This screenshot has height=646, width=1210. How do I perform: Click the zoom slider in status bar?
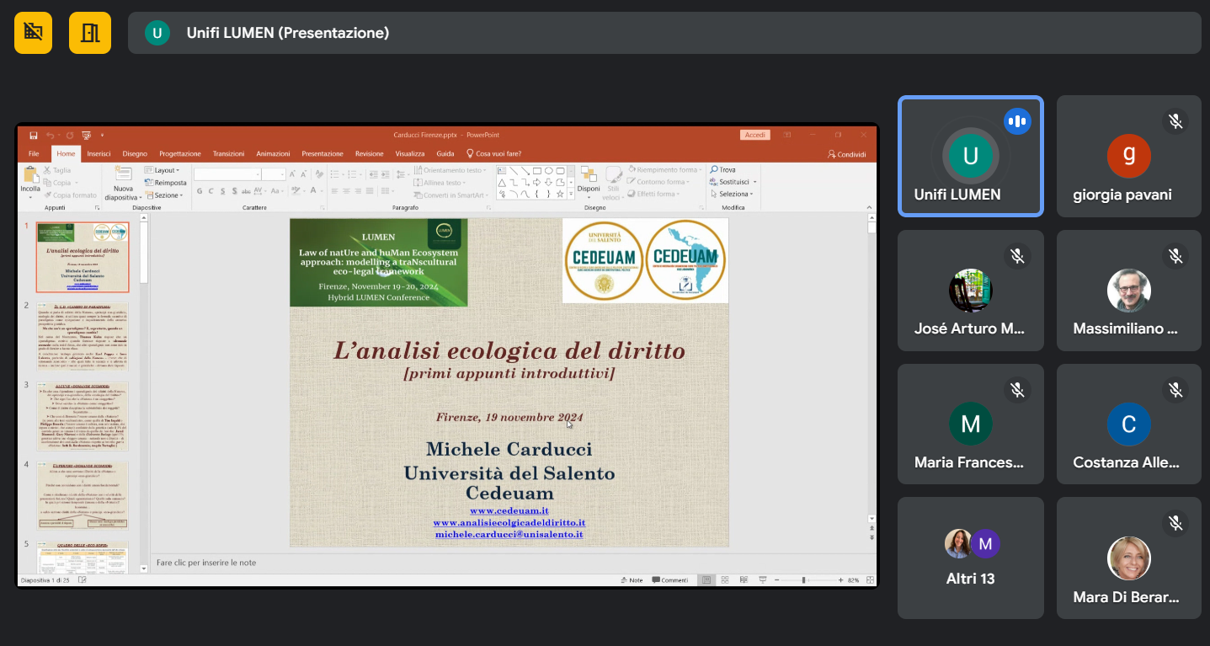[x=804, y=580]
